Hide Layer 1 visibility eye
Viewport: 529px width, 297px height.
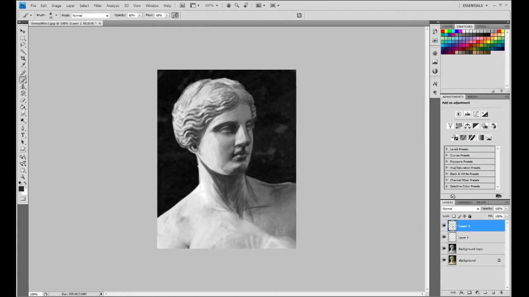[x=444, y=238]
